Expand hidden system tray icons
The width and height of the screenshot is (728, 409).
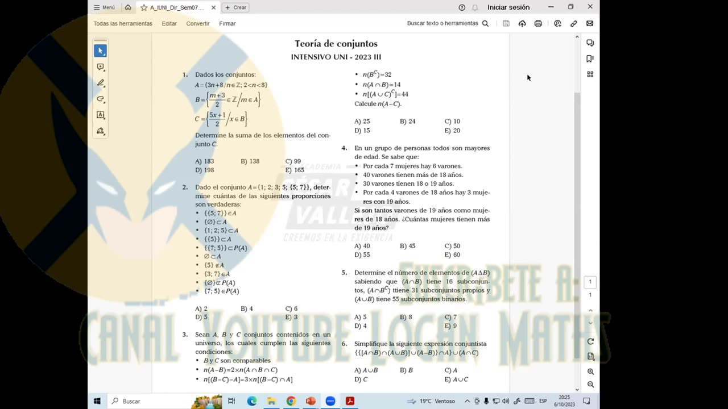468,401
